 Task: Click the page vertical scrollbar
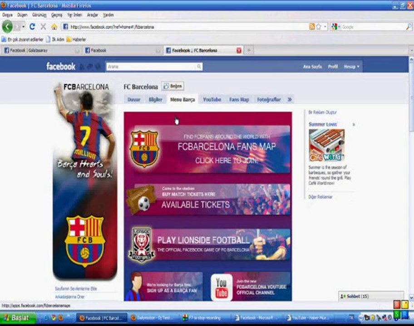click(x=411, y=178)
